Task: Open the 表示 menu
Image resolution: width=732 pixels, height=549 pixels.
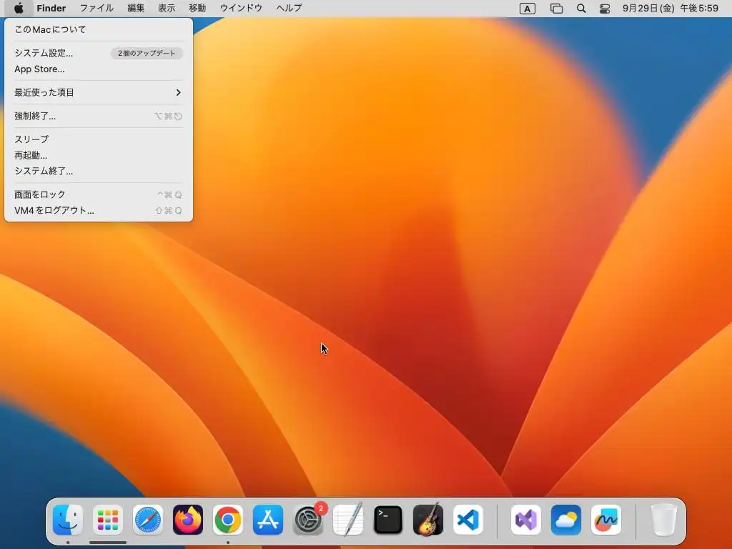Action: click(x=167, y=8)
